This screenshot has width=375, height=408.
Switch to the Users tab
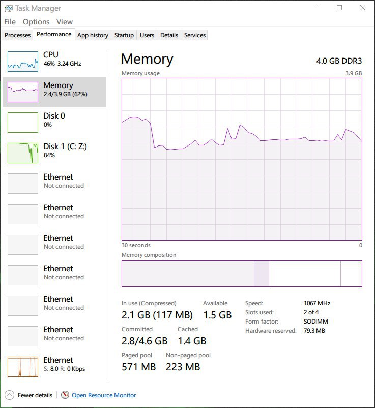147,35
